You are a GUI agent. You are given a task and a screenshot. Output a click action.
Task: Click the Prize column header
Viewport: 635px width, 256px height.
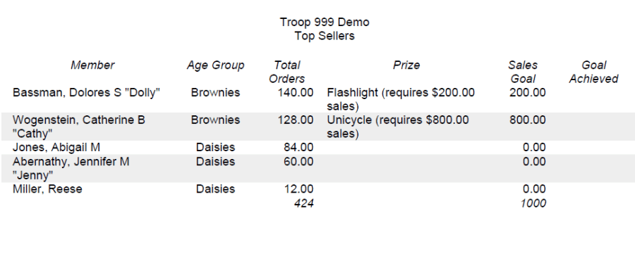406,65
